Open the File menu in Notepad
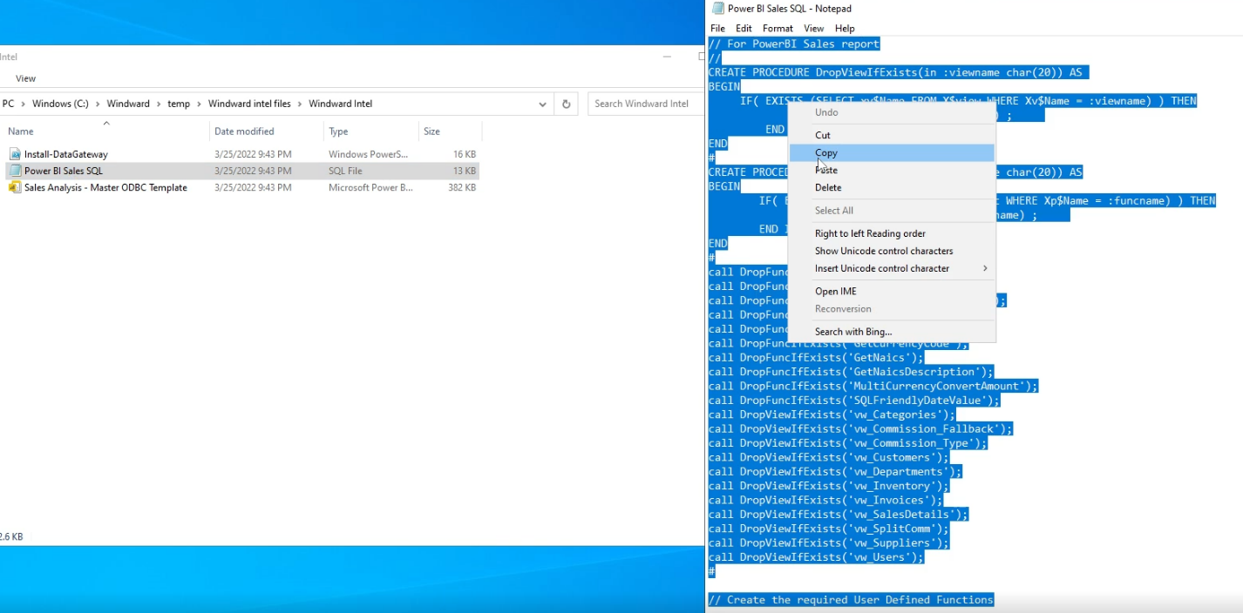 [x=717, y=29]
